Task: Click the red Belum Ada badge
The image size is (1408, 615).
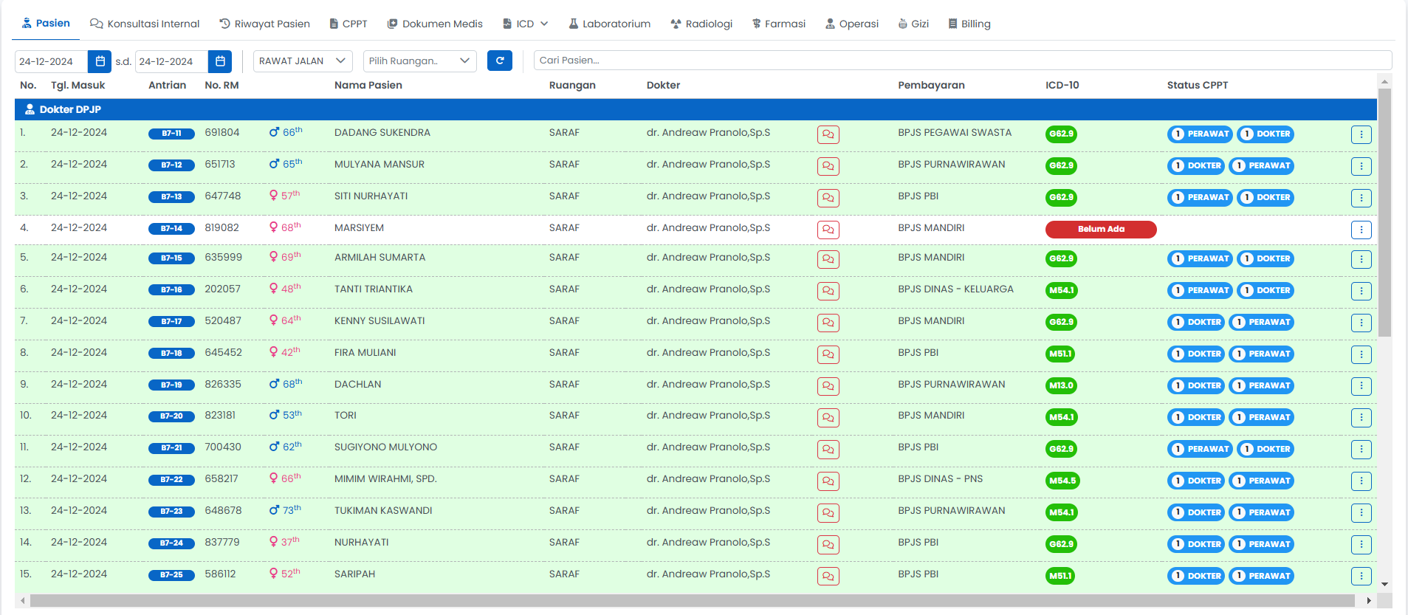Action: 1100,229
